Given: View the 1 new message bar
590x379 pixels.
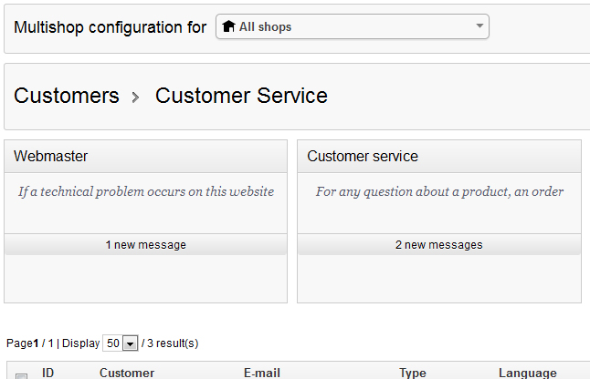Looking at the screenshot, I should click(145, 245).
